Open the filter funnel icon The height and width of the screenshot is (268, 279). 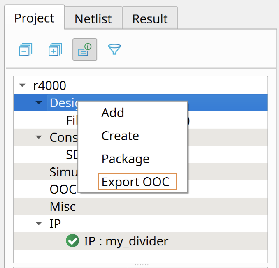coord(114,50)
